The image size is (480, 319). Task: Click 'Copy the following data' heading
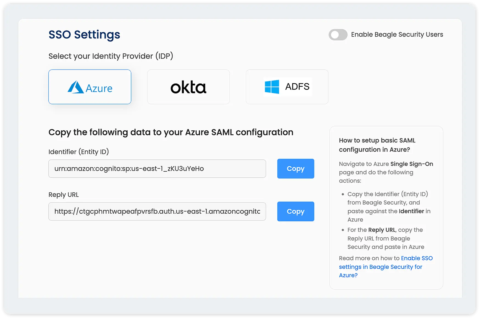(x=171, y=132)
